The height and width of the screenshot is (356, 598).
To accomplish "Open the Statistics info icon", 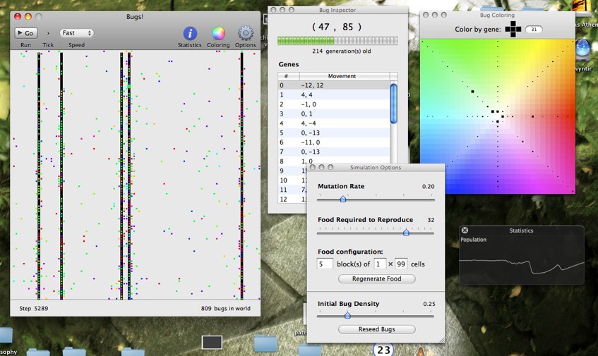I will (190, 34).
